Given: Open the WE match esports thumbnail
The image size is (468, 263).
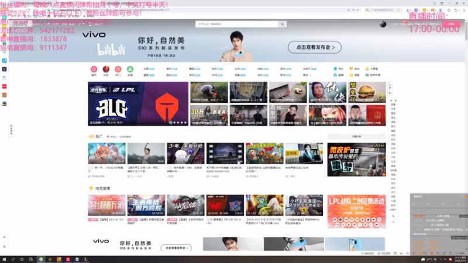Looking at the screenshot, I should 225,206.
